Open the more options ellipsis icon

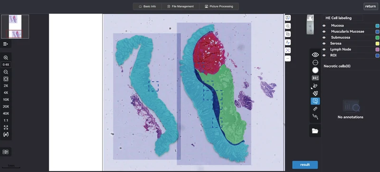[x=288, y=59]
